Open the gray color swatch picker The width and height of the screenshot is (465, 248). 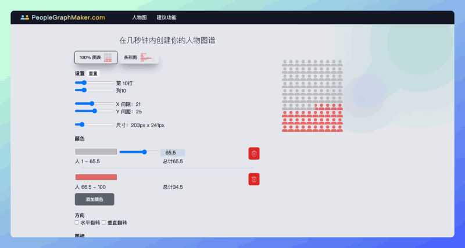[96, 152]
